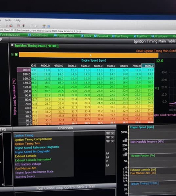Click the table cell showing 23.6
This screenshot has width=176, height=196.
[97, 99]
